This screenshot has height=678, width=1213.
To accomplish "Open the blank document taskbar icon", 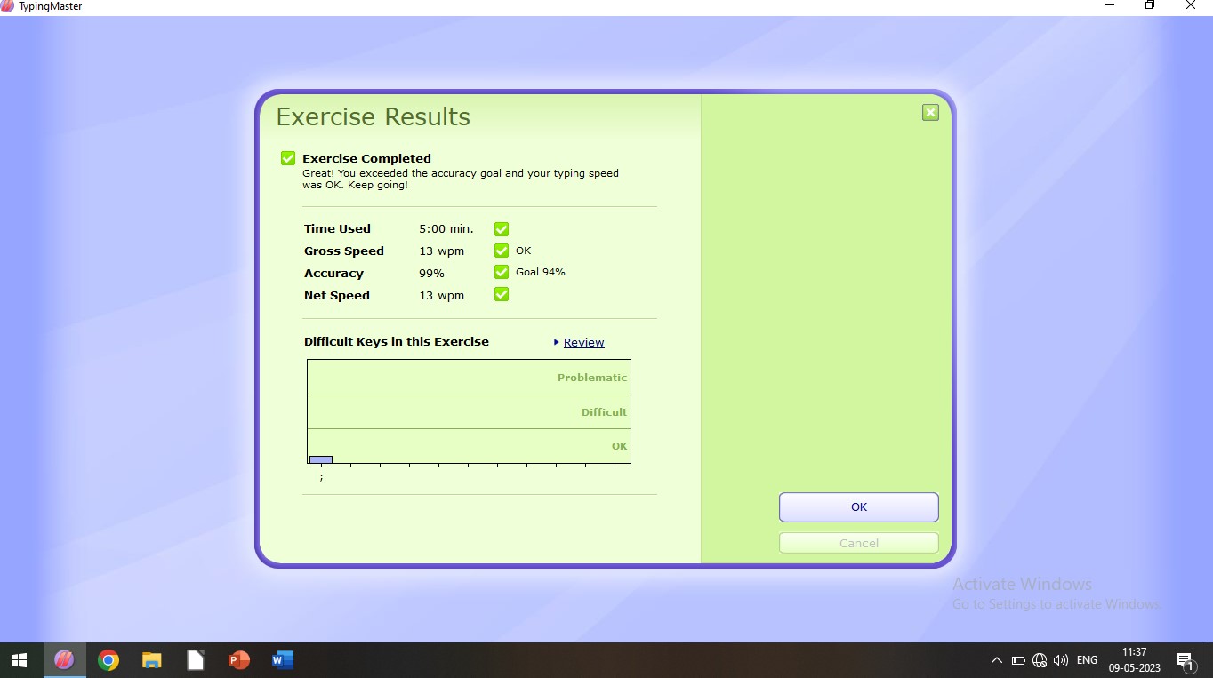I will click(196, 660).
